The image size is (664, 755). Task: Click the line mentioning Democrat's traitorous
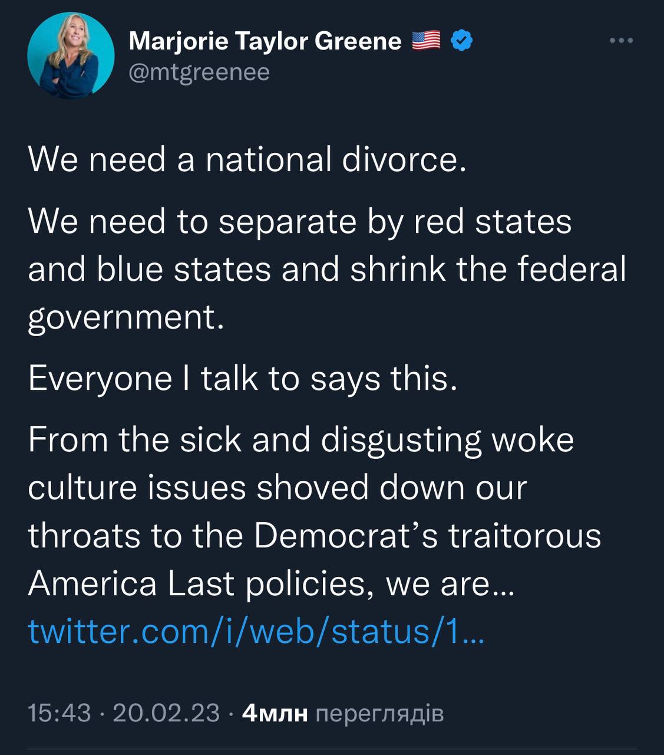(x=314, y=536)
